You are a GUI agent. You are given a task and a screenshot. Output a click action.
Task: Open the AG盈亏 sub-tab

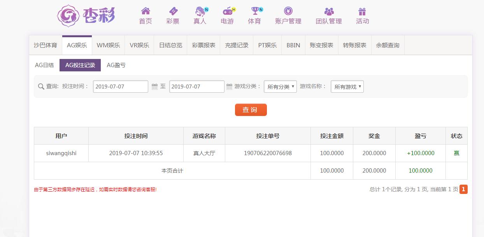(x=116, y=65)
